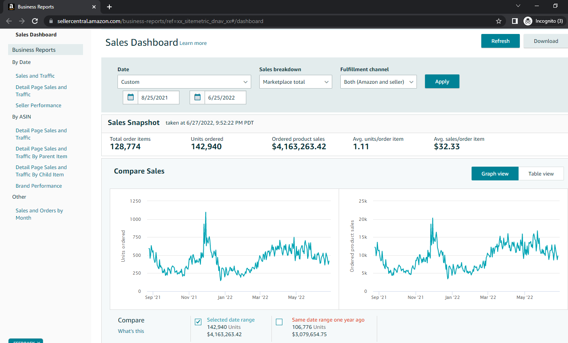Open the tab search chevron in title bar
568x343 pixels.
point(518,6)
